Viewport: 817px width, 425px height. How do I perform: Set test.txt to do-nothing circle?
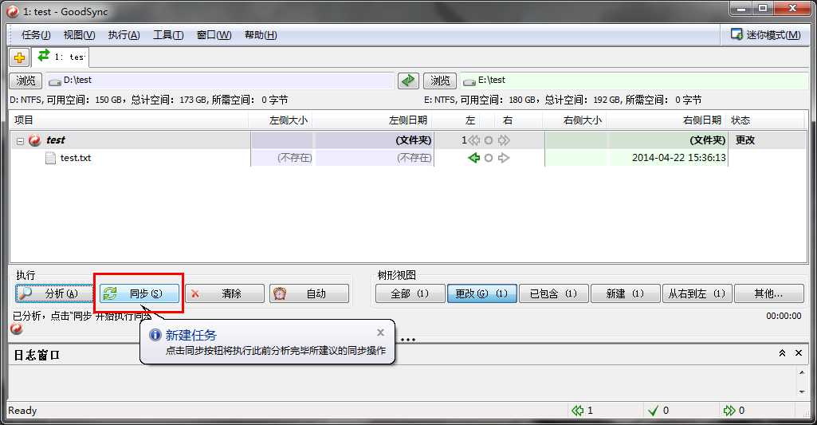[x=489, y=158]
